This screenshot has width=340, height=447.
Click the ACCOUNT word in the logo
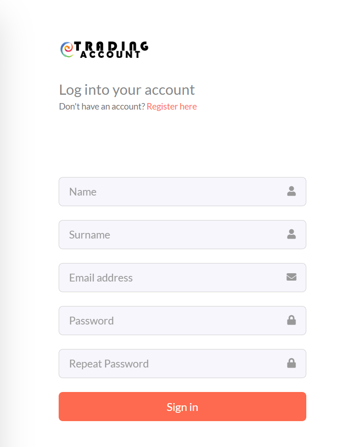[110, 55]
